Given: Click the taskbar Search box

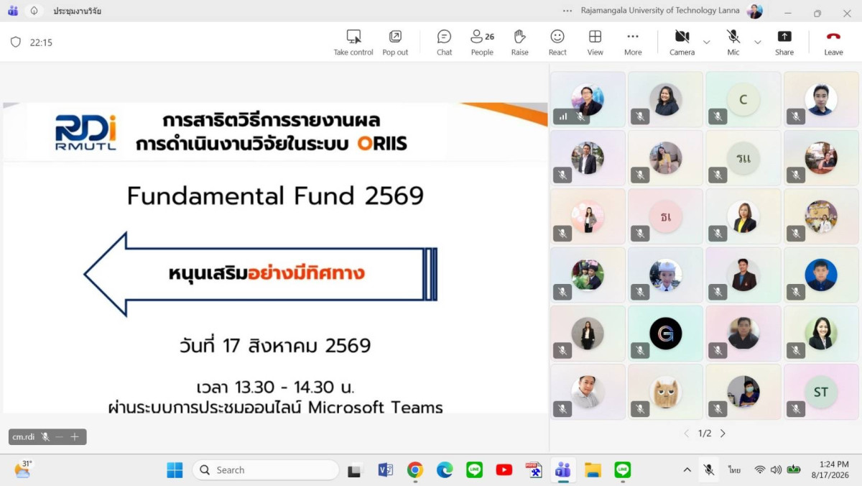Looking at the screenshot, I should point(266,470).
